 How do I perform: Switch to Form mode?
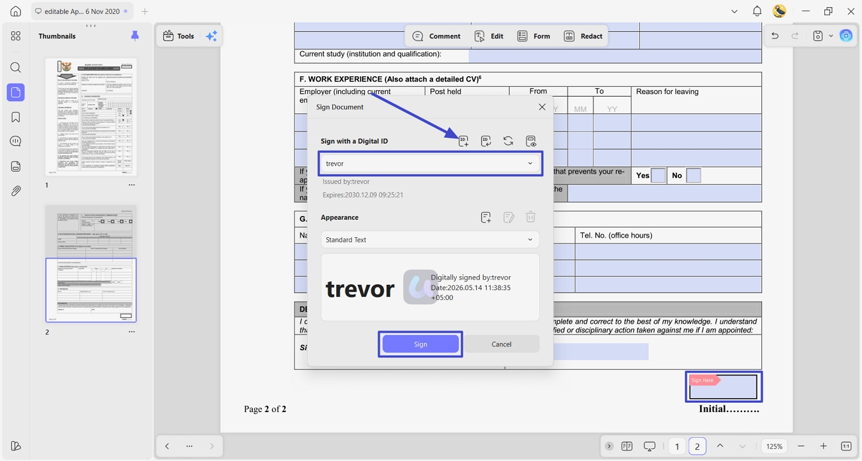[534, 36]
